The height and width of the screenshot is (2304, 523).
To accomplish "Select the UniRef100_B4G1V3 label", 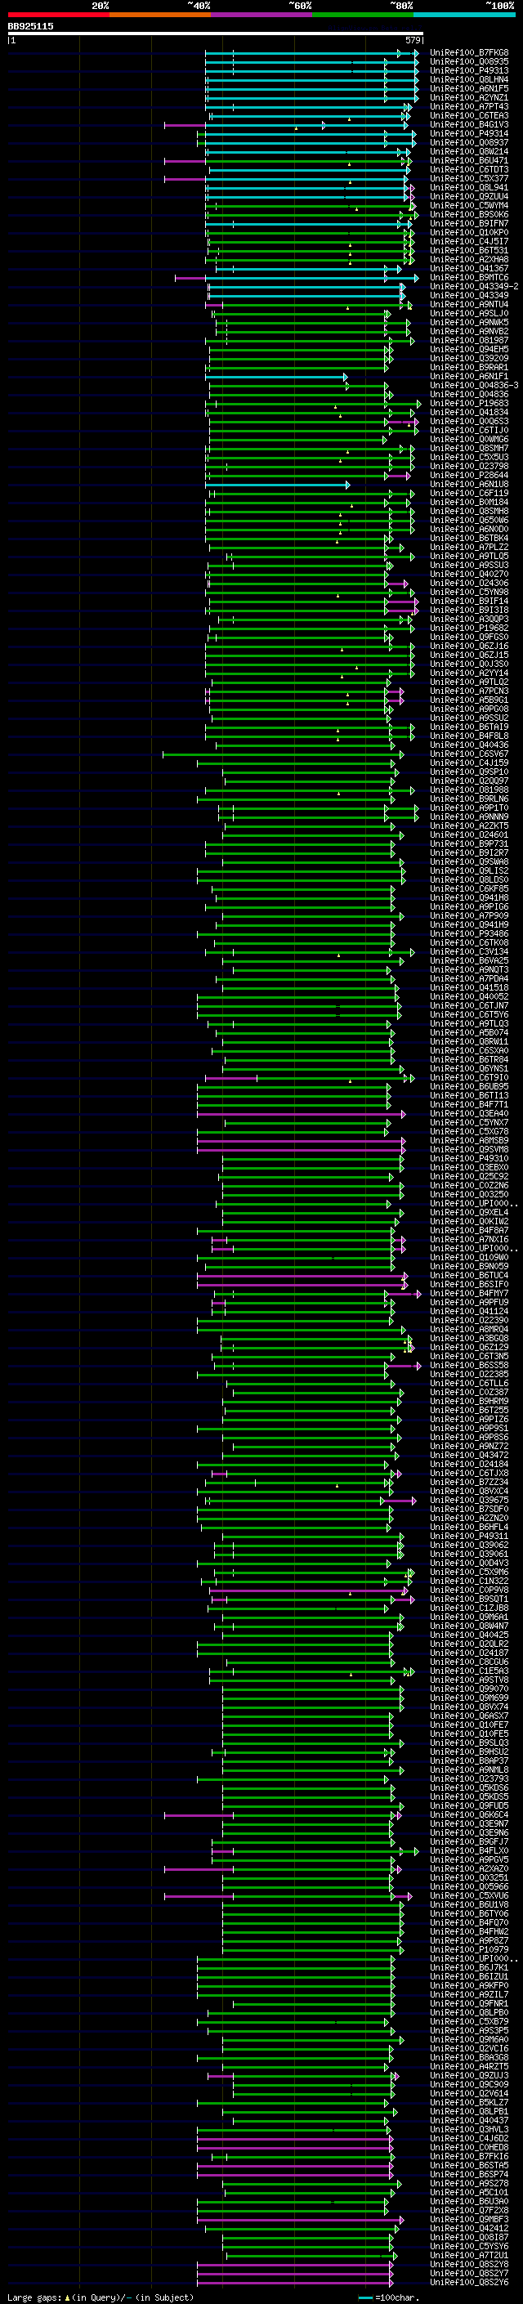I will [469, 124].
